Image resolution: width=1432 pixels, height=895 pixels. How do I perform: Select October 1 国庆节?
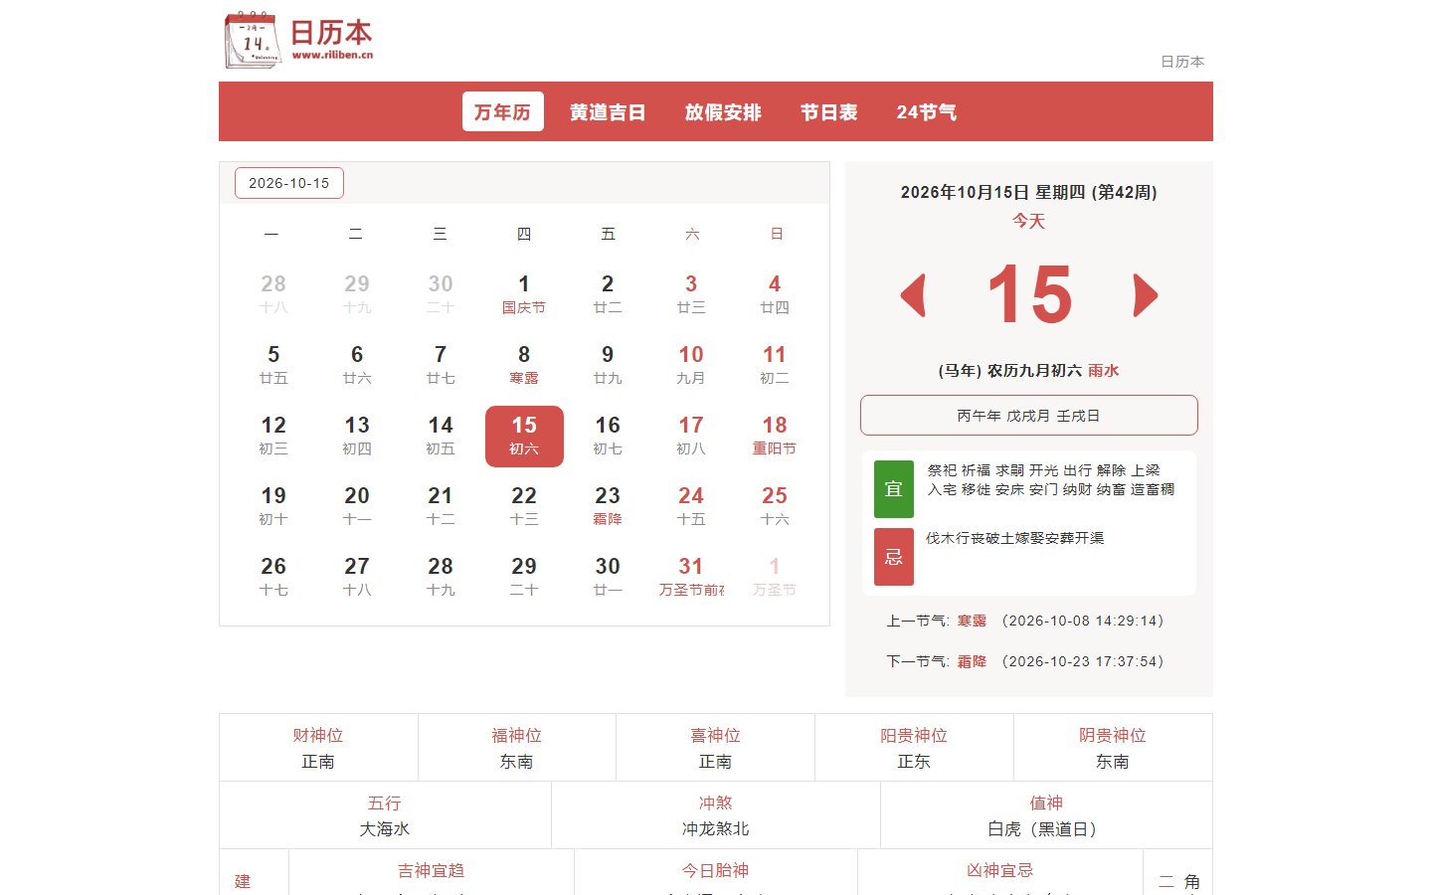pyautogui.click(x=524, y=294)
